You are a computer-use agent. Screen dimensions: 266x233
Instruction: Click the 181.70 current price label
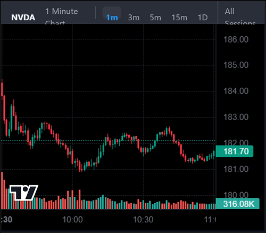pyautogui.click(x=235, y=151)
